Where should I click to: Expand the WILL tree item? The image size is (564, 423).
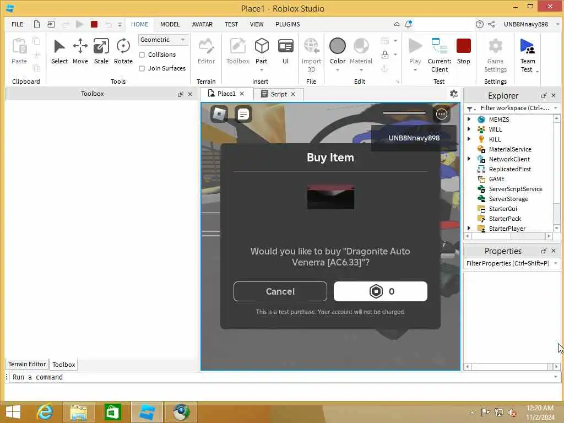(x=469, y=129)
